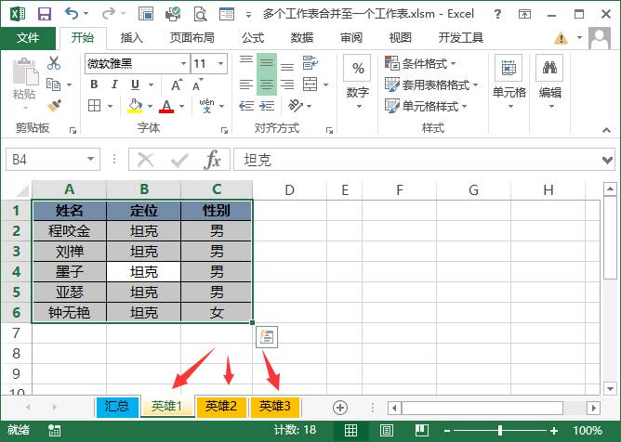Click the wén phonetic guide icon
This screenshot has width=621, height=442.
(x=206, y=106)
